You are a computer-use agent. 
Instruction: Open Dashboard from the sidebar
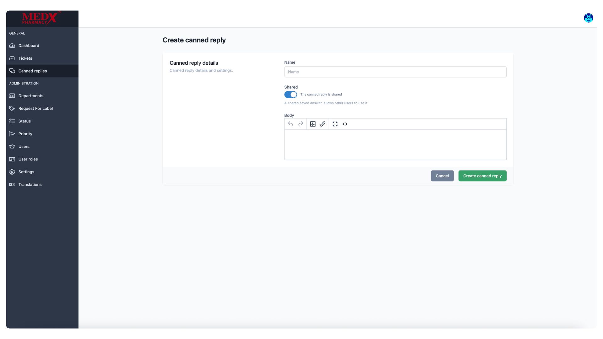42,46
